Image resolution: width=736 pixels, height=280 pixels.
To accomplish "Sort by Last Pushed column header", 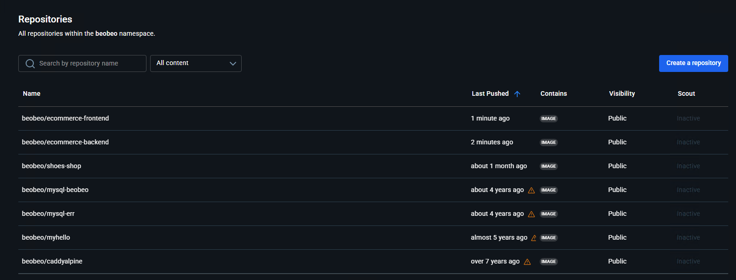I will pyautogui.click(x=490, y=93).
